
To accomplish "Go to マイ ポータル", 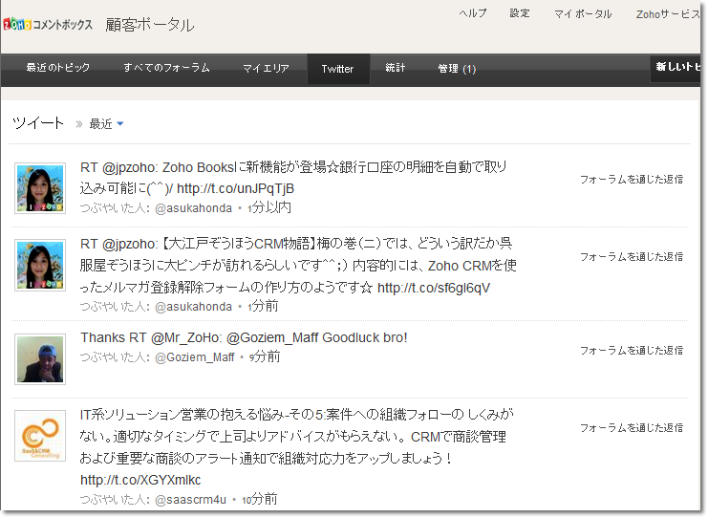I will [583, 14].
